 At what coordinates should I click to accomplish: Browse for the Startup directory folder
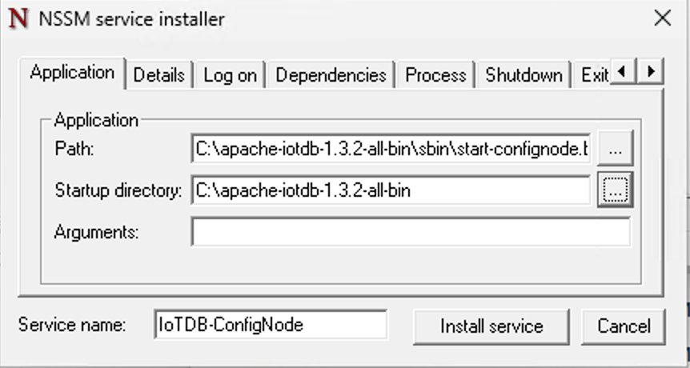click(615, 190)
